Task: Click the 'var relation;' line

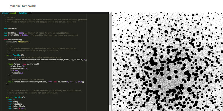Action: [15, 104]
